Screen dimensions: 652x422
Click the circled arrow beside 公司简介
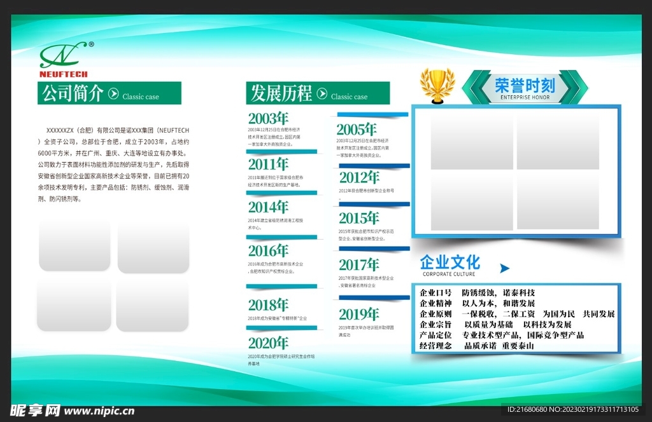[113, 94]
